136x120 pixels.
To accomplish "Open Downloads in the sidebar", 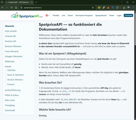I will (x=10, y=110).
